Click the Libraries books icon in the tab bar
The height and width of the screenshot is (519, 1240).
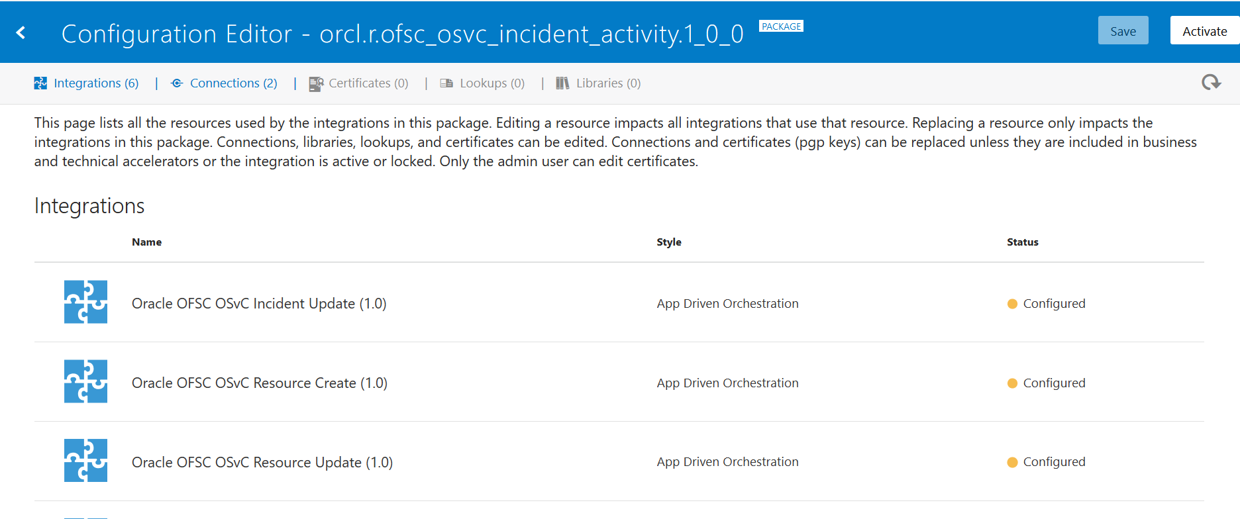click(562, 83)
